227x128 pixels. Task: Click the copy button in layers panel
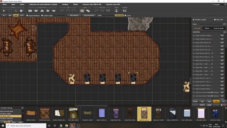(x=209, y=101)
